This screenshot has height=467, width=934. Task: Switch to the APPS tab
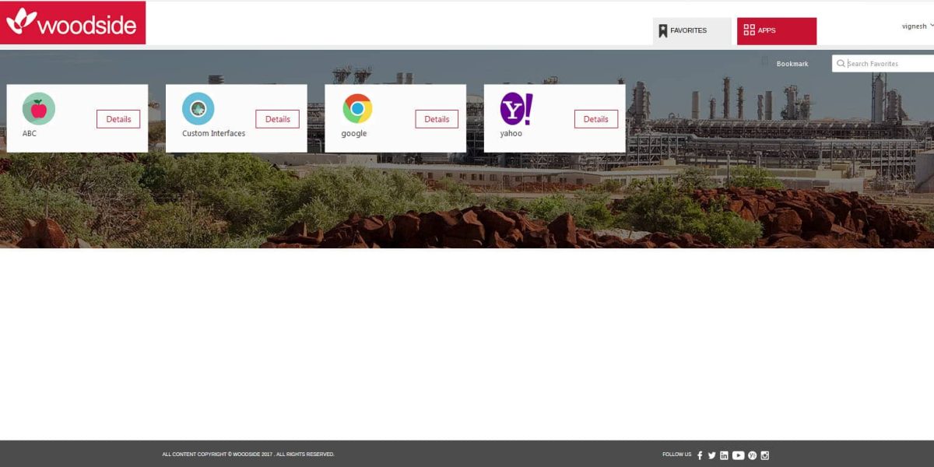pyautogui.click(x=777, y=30)
